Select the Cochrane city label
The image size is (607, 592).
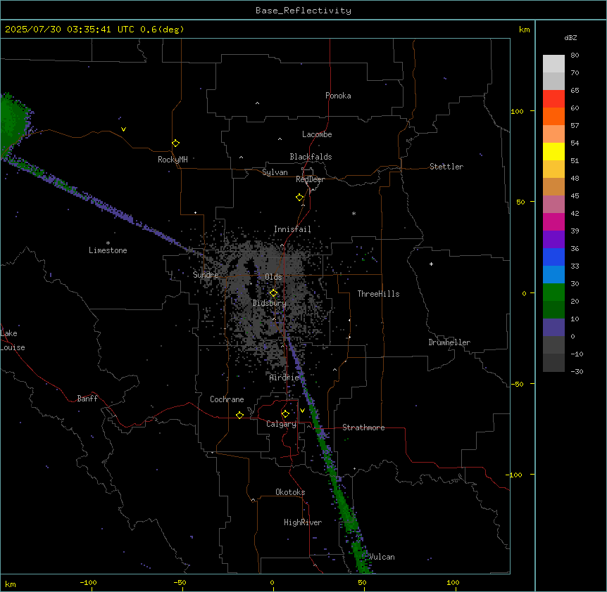tap(227, 399)
